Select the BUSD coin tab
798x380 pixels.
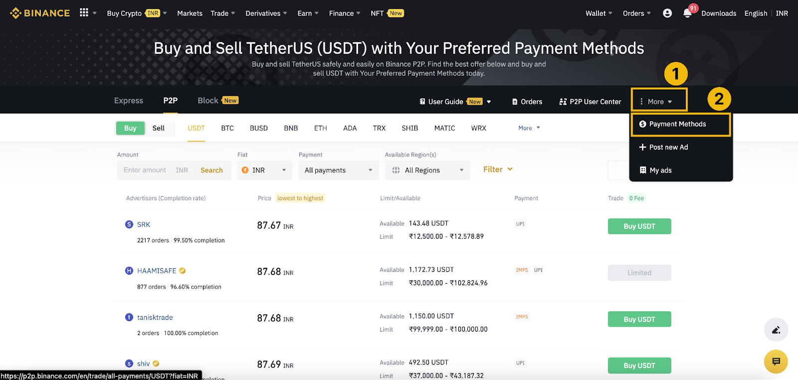tap(259, 128)
